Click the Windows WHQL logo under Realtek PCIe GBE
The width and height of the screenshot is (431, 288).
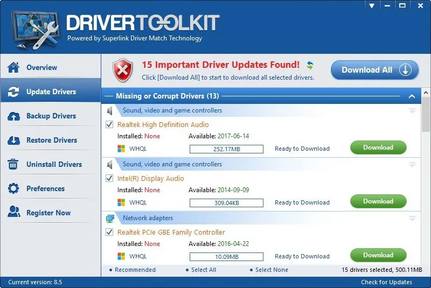click(x=121, y=256)
